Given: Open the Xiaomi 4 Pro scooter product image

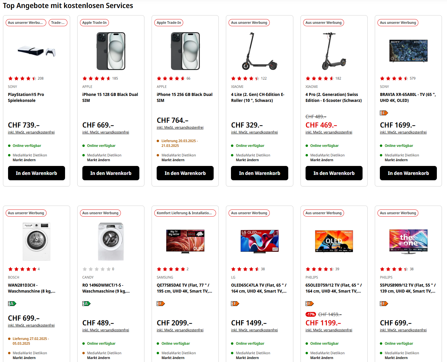Looking at the screenshot, I should 334,51.
